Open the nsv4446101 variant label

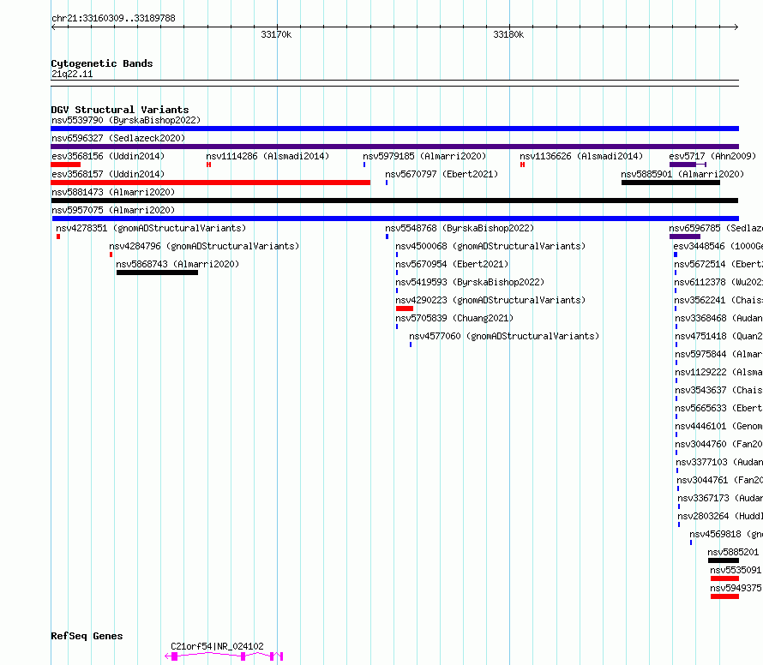[x=718, y=426]
